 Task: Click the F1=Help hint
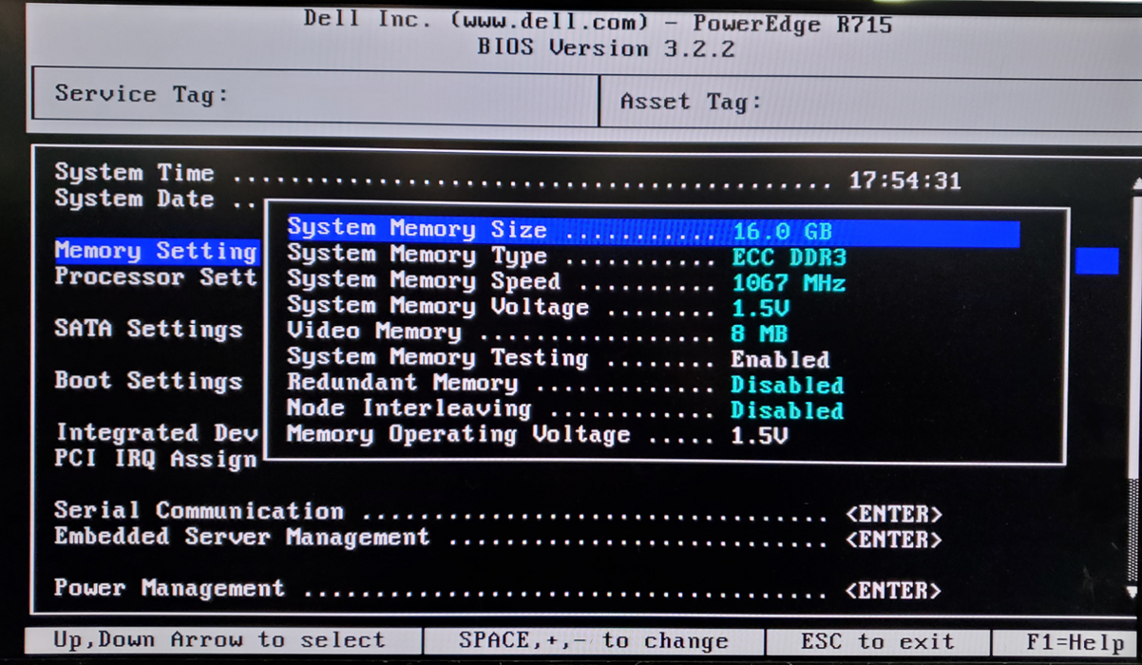click(1075, 642)
